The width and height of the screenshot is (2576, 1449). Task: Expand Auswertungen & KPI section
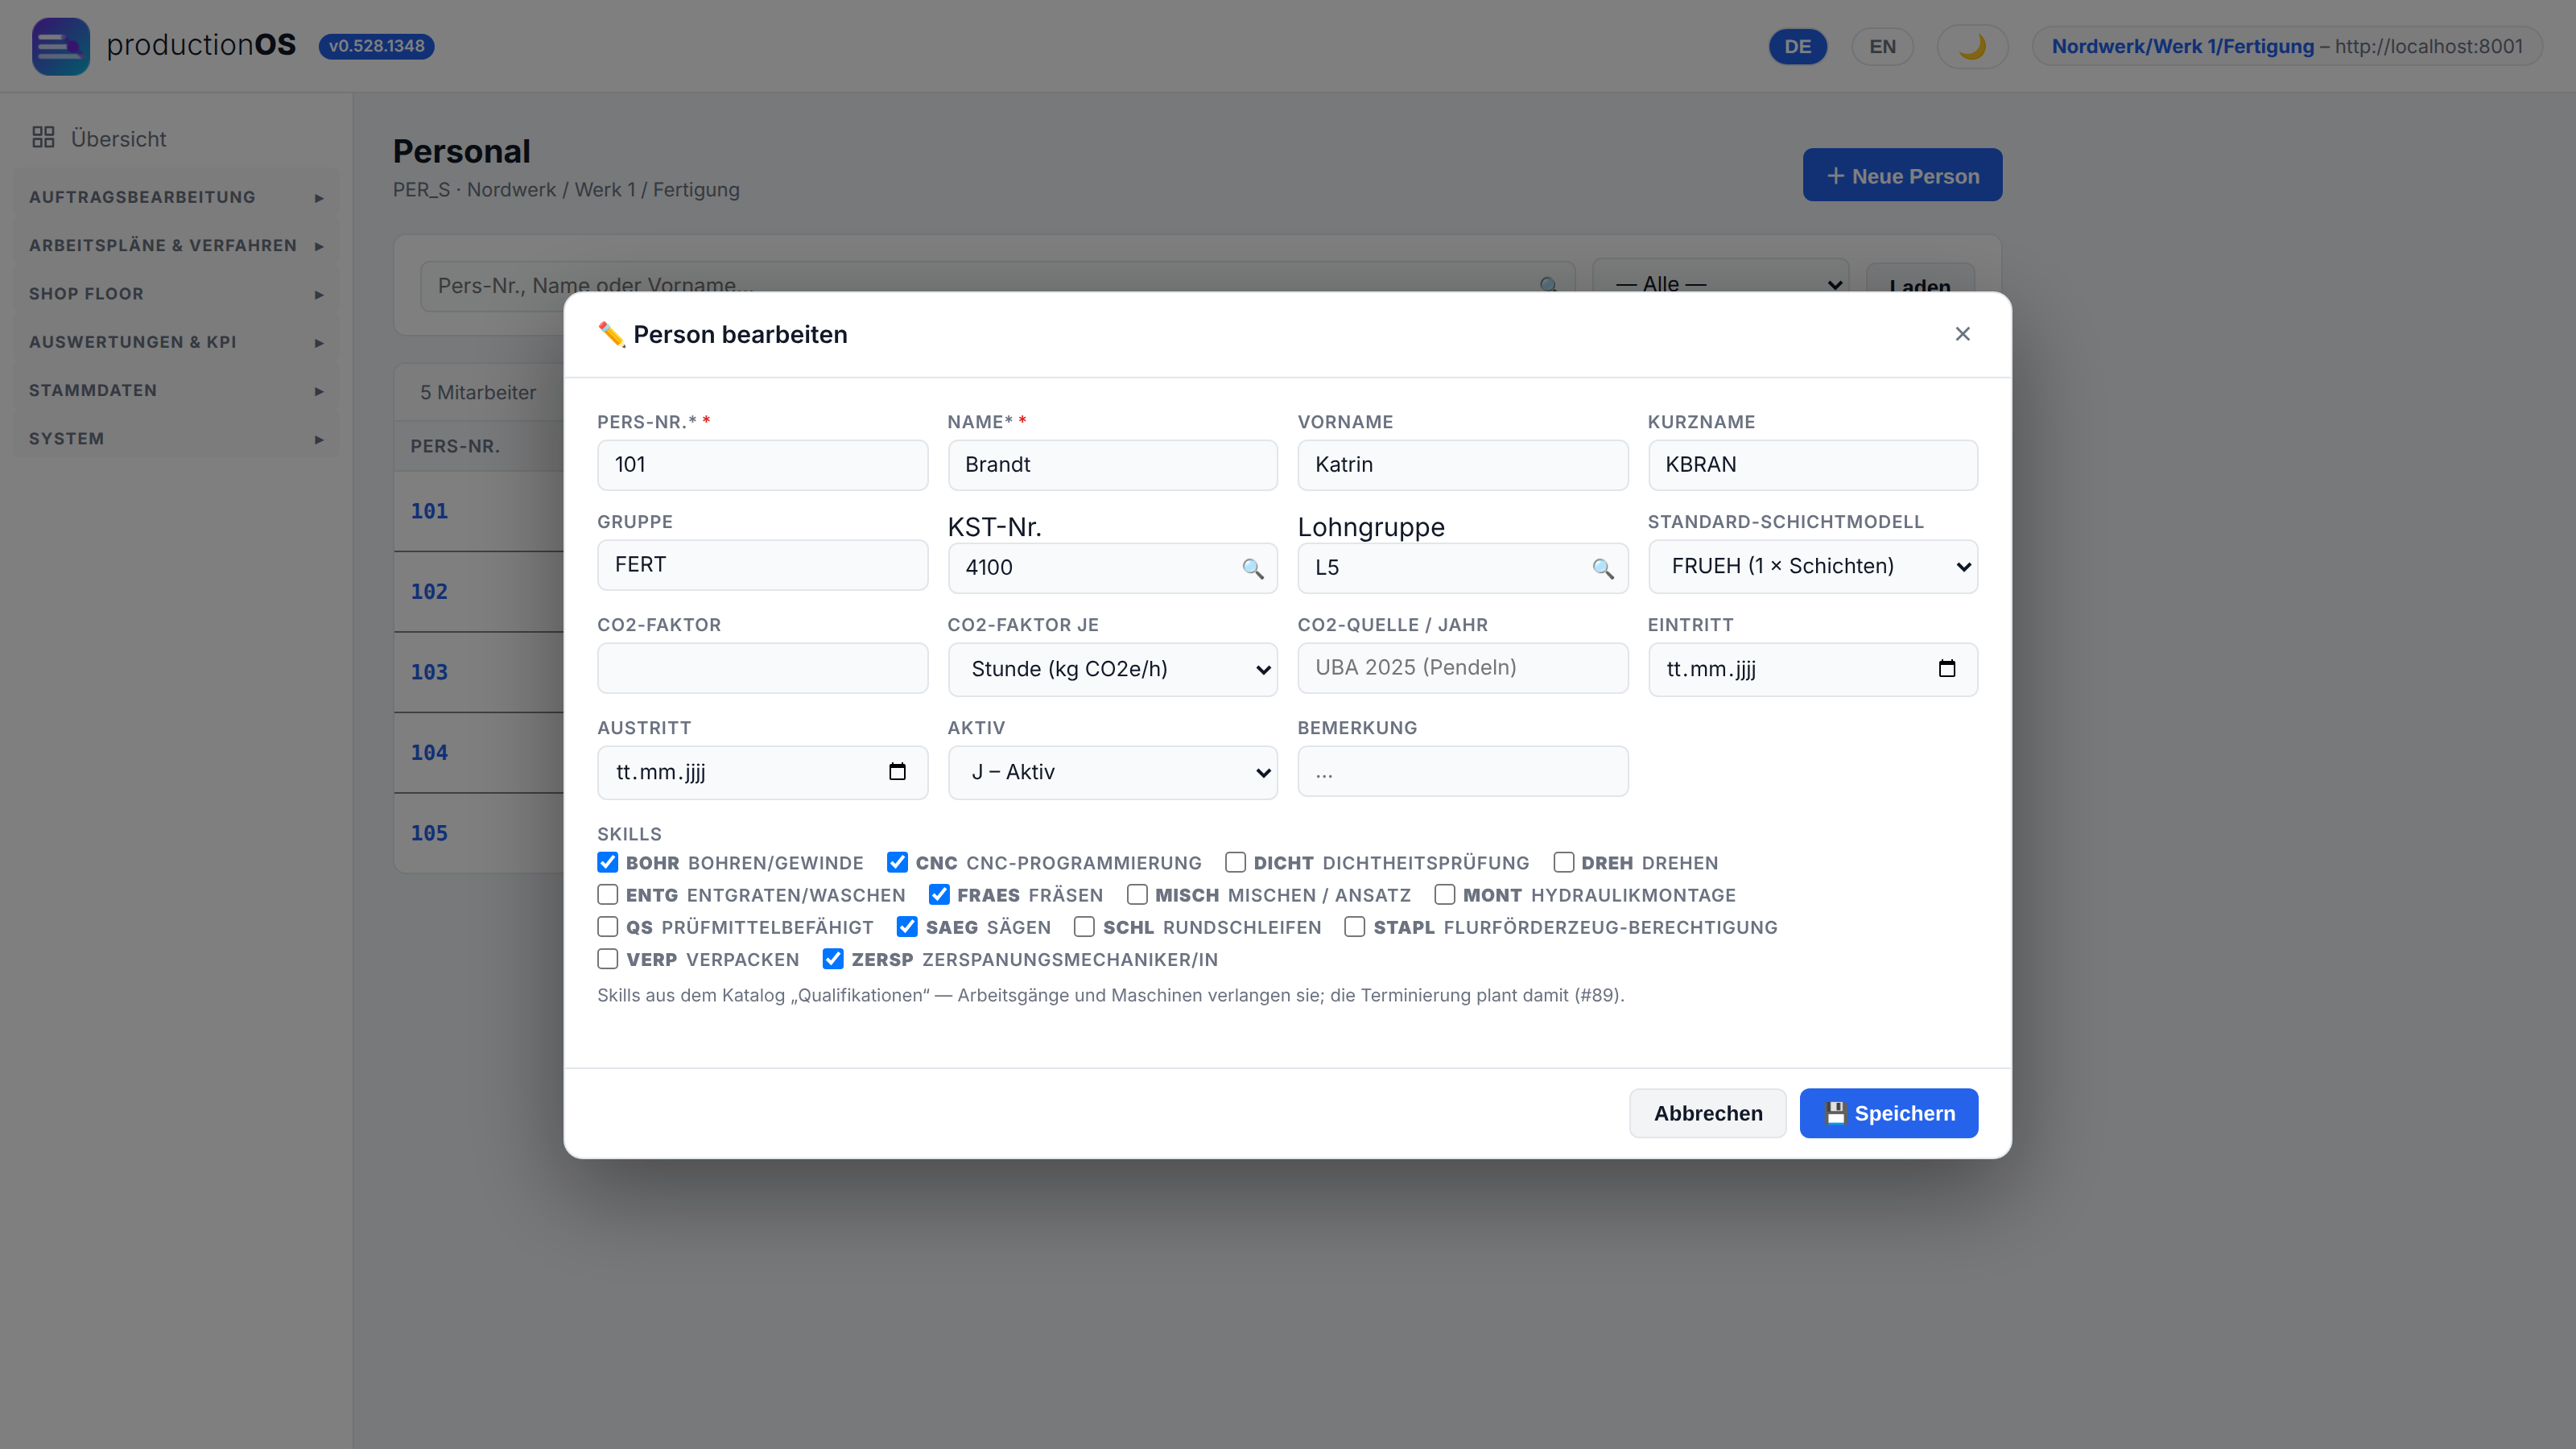[x=176, y=342]
